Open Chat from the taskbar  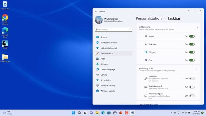click(91, 113)
